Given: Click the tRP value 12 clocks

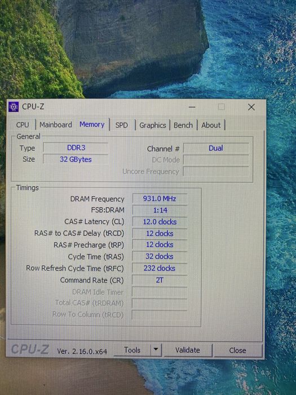Looking at the screenshot, I should coord(160,244).
